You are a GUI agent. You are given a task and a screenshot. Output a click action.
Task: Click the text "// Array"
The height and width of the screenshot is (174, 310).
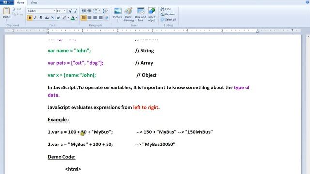pyautogui.click(x=144, y=63)
